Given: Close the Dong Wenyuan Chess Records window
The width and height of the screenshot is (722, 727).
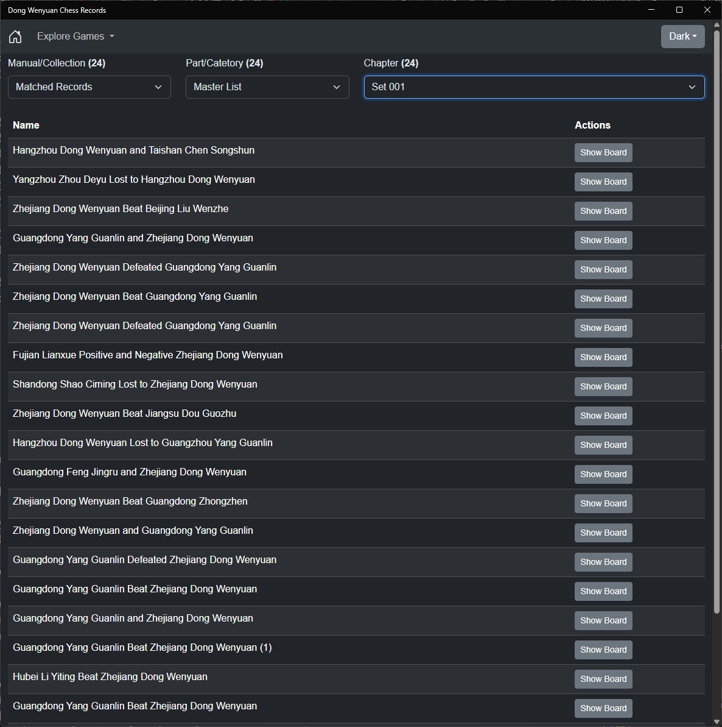Looking at the screenshot, I should 707,10.
